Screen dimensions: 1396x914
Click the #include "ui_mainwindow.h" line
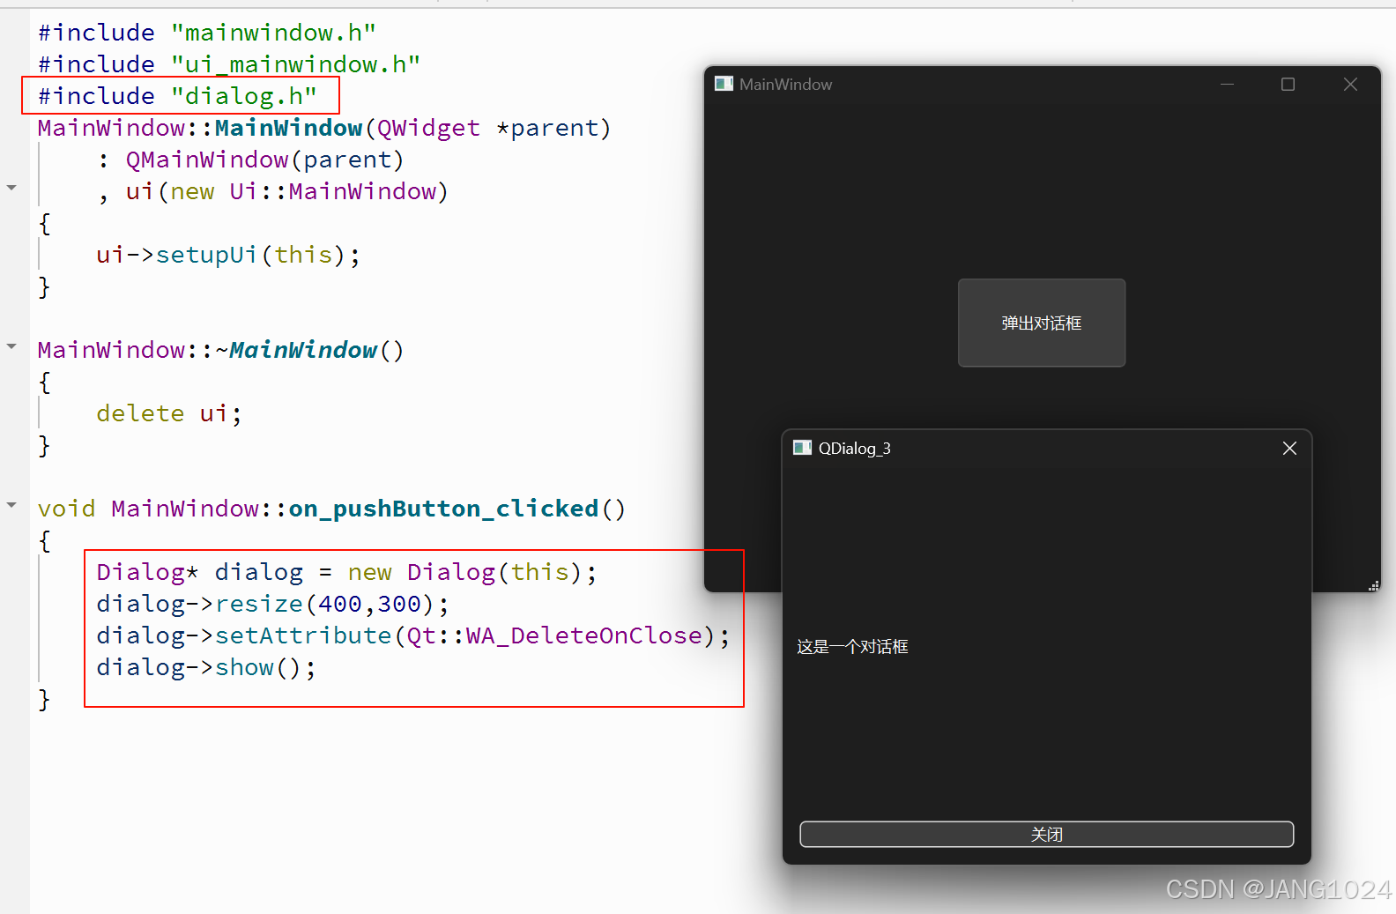click(229, 64)
